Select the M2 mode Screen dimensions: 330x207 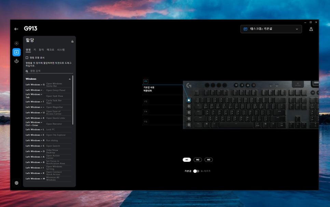197,160
